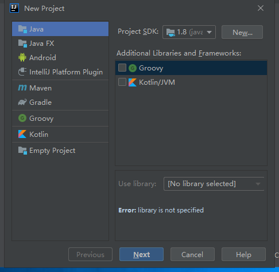
Task: Select the Java project type
Action: click(60, 29)
